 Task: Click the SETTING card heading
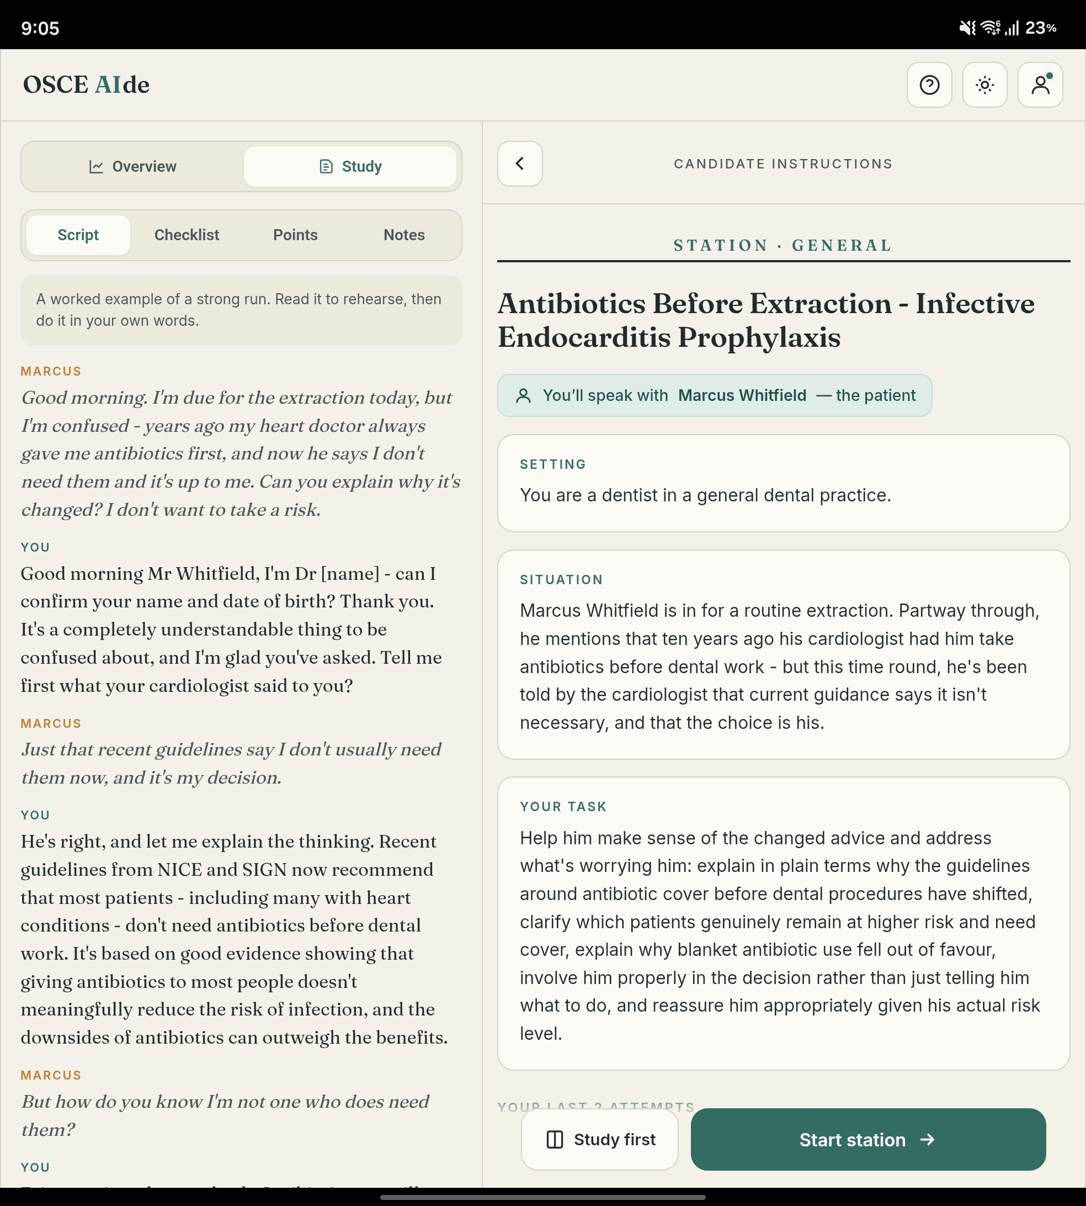pyautogui.click(x=552, y=464)
